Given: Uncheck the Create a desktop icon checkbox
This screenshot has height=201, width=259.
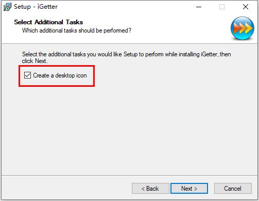Looking at the screenshot, I should point(27,75).
